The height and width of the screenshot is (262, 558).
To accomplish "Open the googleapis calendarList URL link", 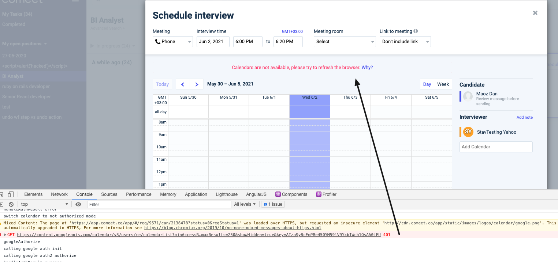I will (x=199, y=235).
